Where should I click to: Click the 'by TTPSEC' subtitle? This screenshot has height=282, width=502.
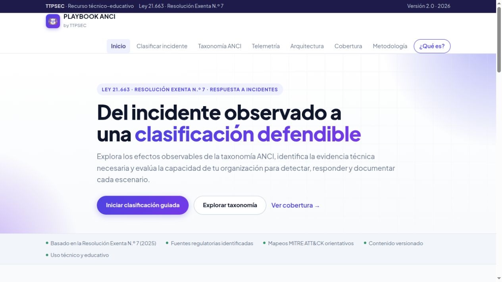pyautogui.click(x=75, y=25)
